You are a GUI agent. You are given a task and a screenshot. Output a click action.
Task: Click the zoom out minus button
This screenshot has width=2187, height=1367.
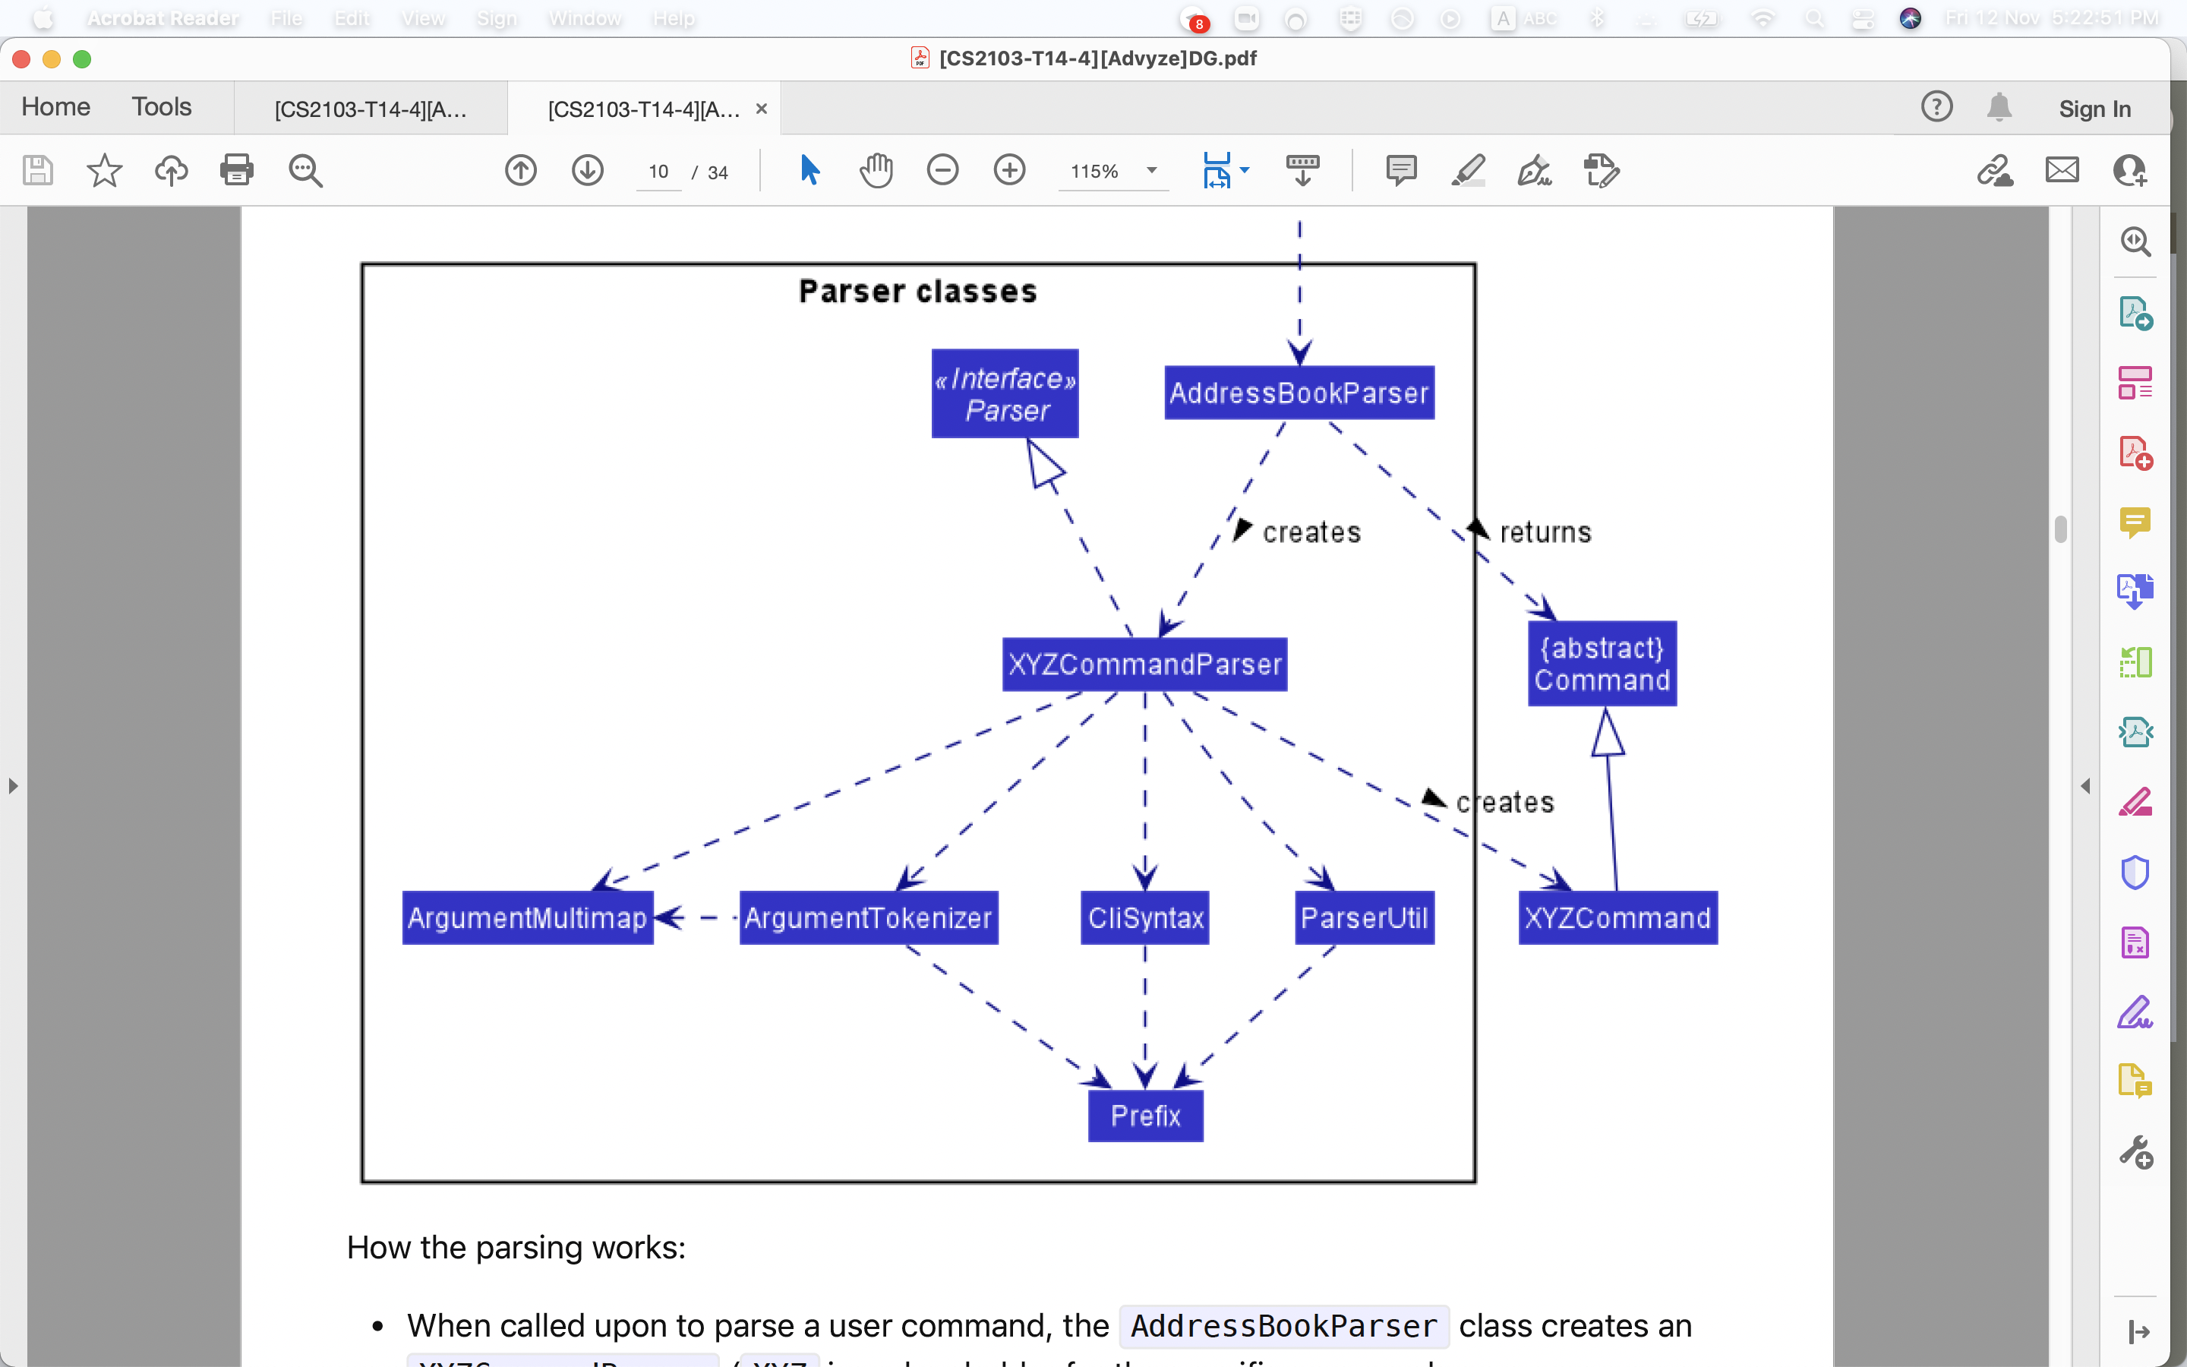pos(942,170)
